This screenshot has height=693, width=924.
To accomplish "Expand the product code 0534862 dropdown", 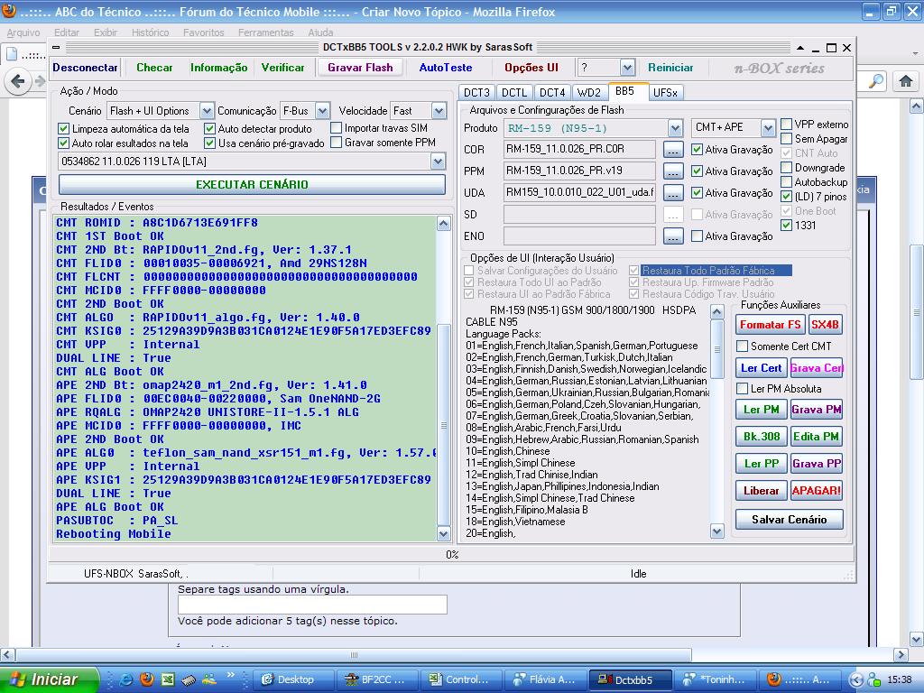I will pyautogui.click(x=438, y=162).
